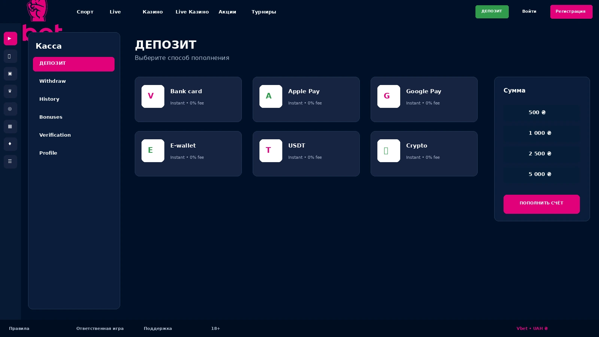Select ДЕПОЗИТ tab in Касса panel
This screenshot has height=337, width=599.
[x=74, y=64]
